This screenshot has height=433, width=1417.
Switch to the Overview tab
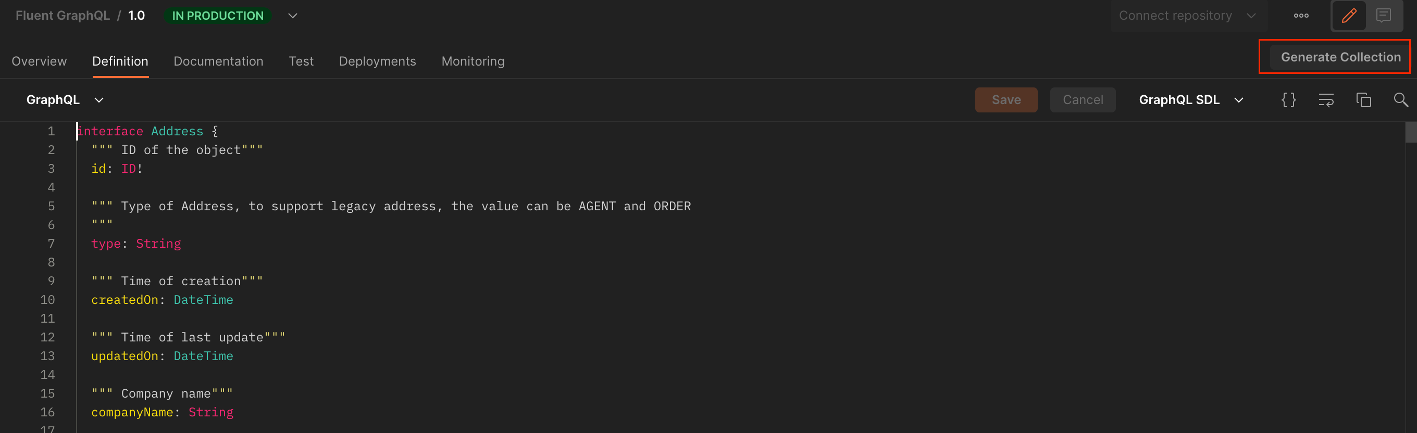tap(39, 61)
